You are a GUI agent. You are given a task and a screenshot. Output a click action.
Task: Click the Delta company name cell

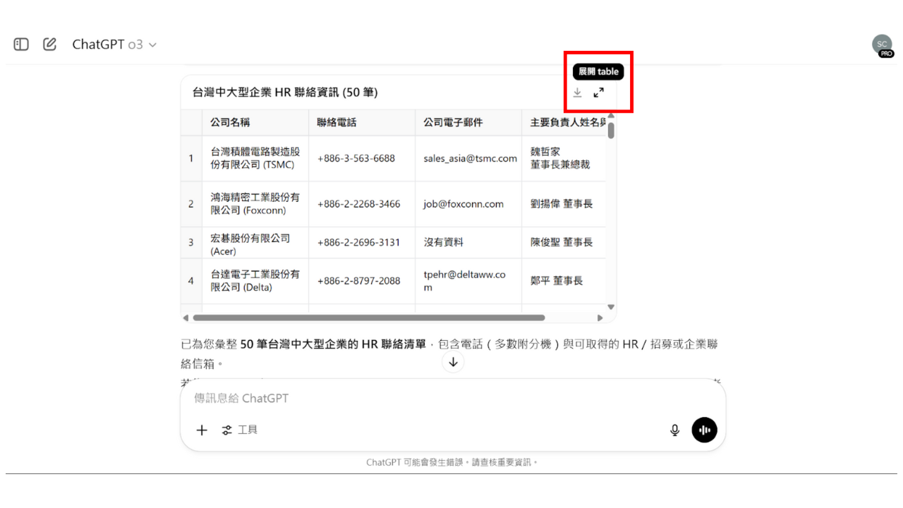click(x=255, y=281)
